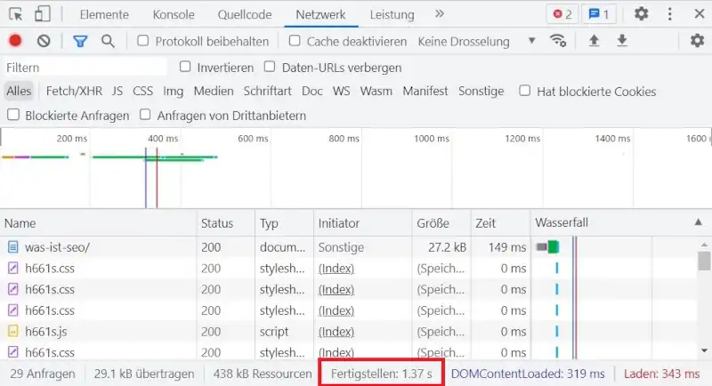The height and width of the screenshot is (386, 712).
Task: Filter requests by Wasm
Action: (376, 92)
